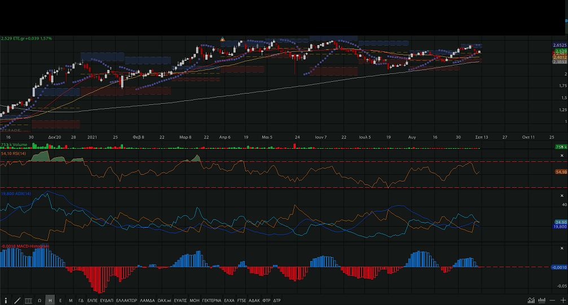Switch to the Ω hourly timeframe

39,300
